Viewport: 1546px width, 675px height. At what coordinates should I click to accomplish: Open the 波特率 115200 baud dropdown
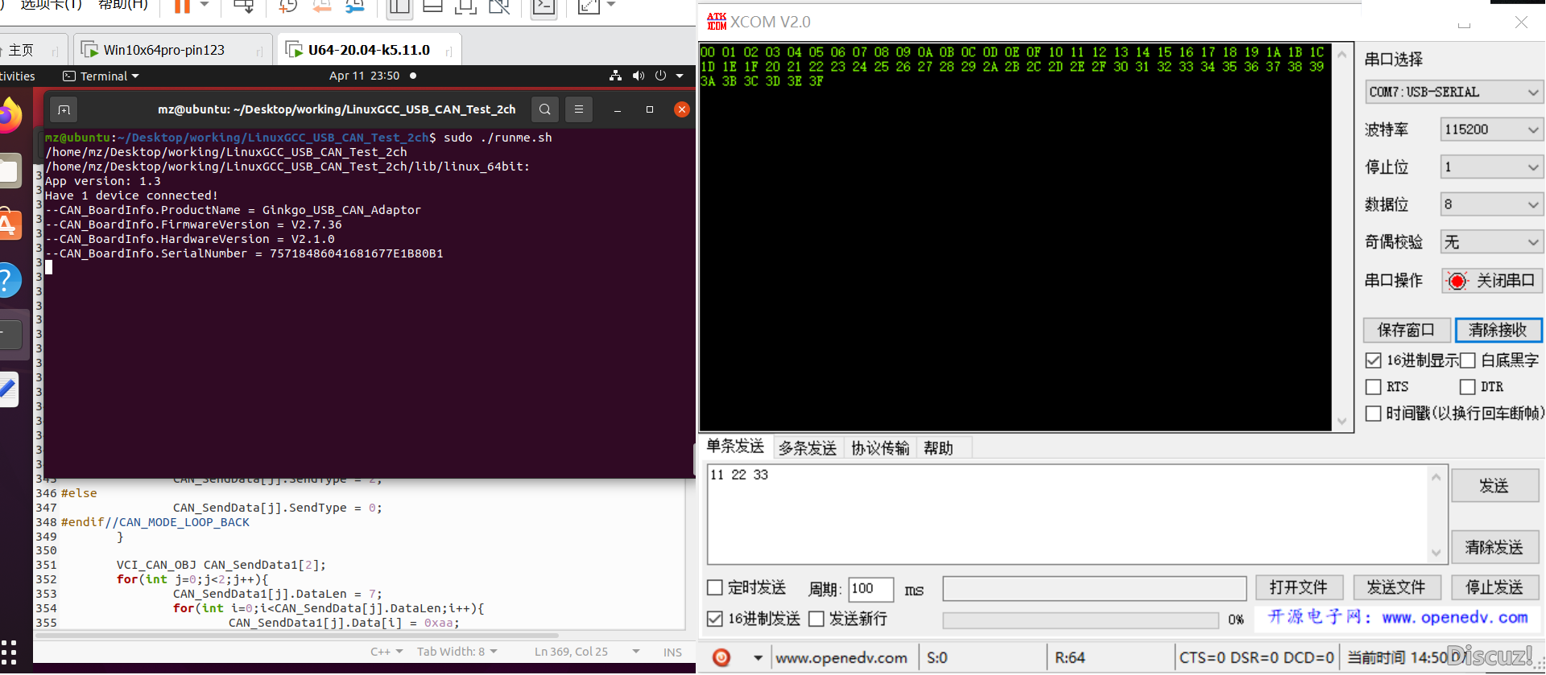point(1491,129)
